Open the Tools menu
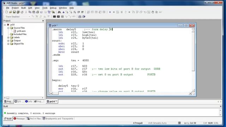 click(45, 8)
